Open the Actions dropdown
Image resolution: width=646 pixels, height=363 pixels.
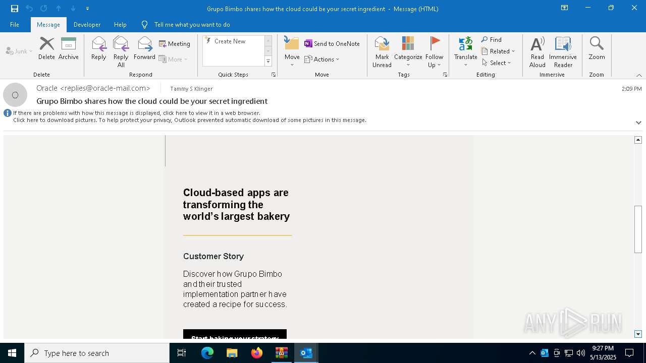(x=322, y=59)
